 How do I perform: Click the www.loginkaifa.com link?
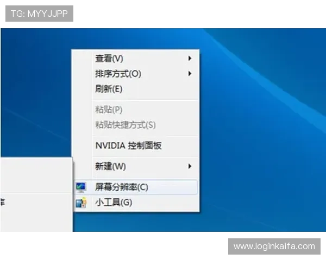click(x=274, y=246)
